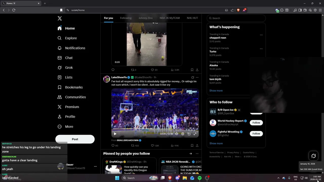Show hidden system tray icons

pyautogui.click(x=278, y=178)
